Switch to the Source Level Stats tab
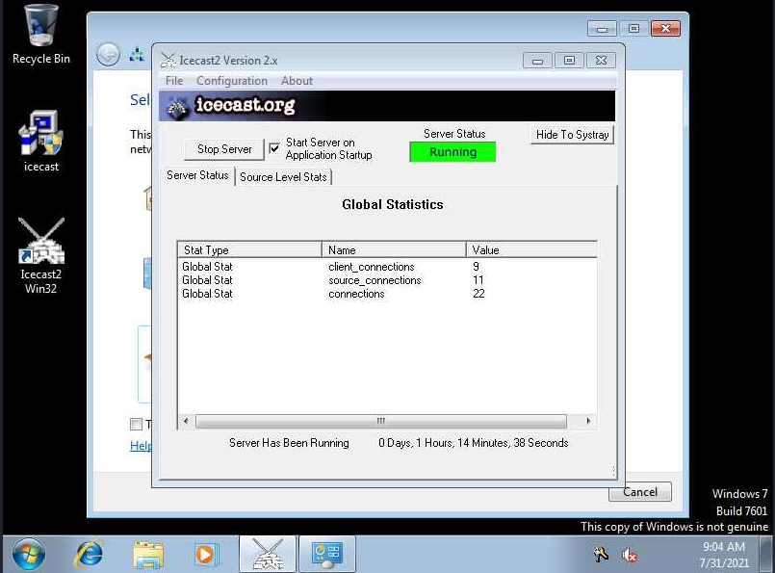Image resolution: width=775 pixels, height=573 pixels. pyautogui.click(x=283, y=176)
